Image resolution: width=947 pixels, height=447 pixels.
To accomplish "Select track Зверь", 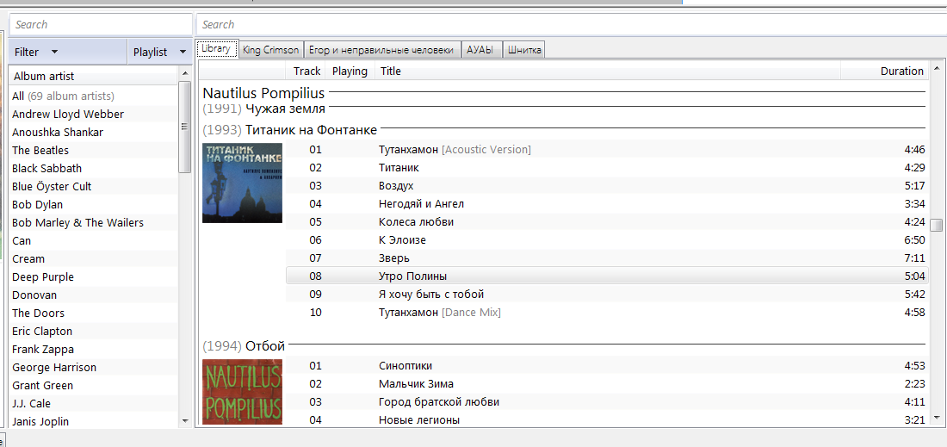I will click(607, 258).
